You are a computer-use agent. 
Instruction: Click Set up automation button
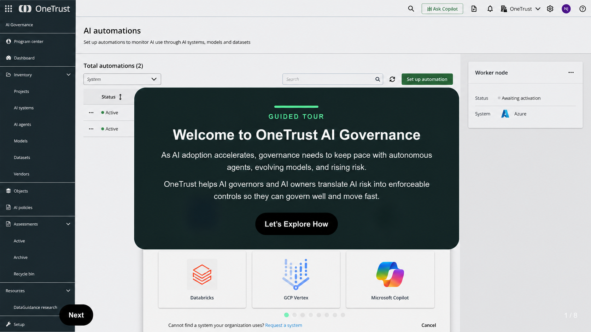pos(427,79)
